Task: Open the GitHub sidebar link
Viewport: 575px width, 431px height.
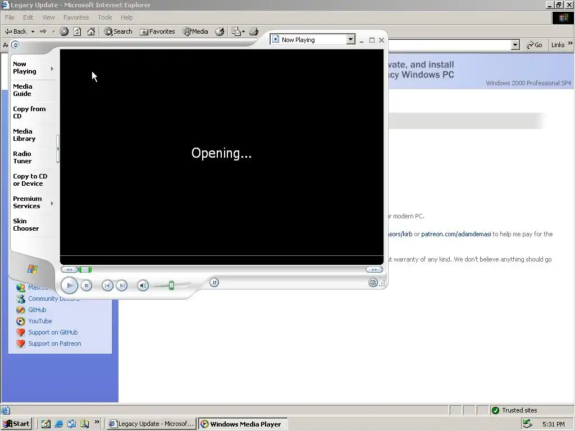Action: [37, 310]
